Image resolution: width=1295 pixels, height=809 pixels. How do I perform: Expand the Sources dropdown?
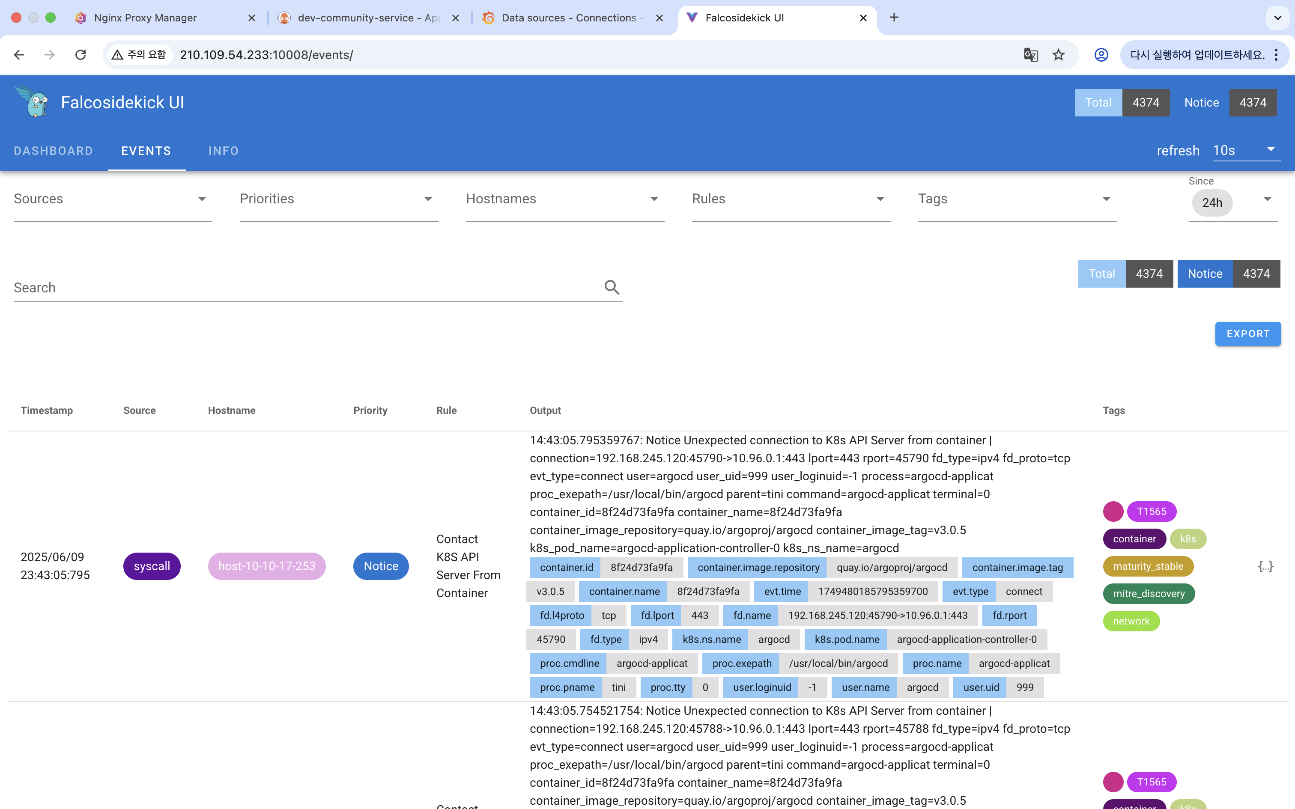112,199
